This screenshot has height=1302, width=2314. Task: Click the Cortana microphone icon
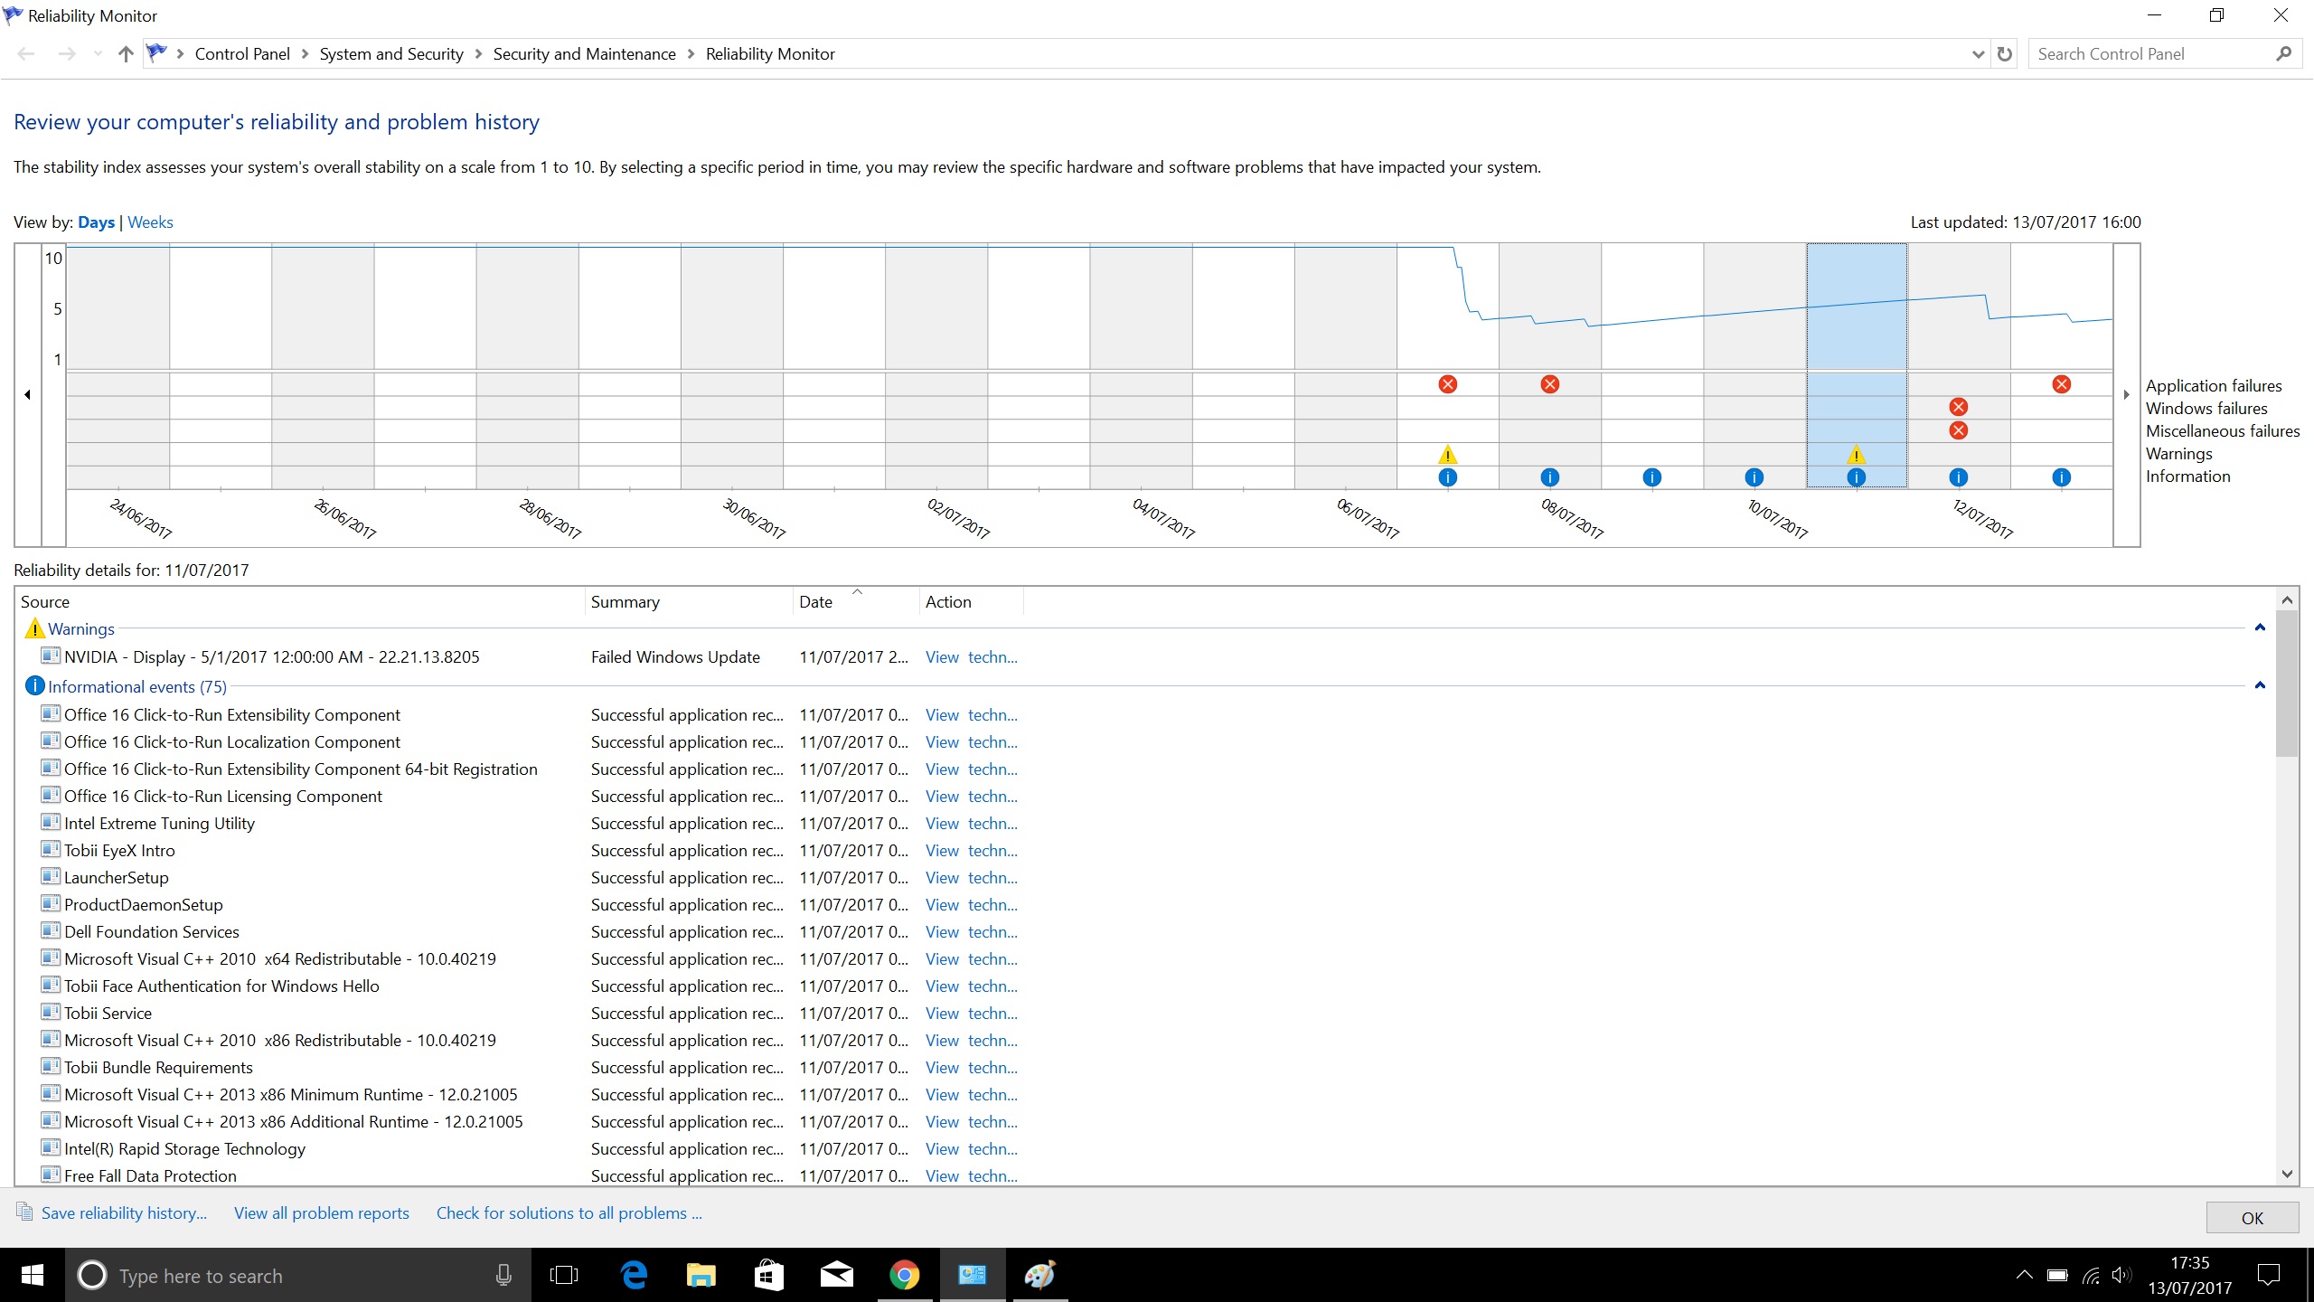(503, 1276)
